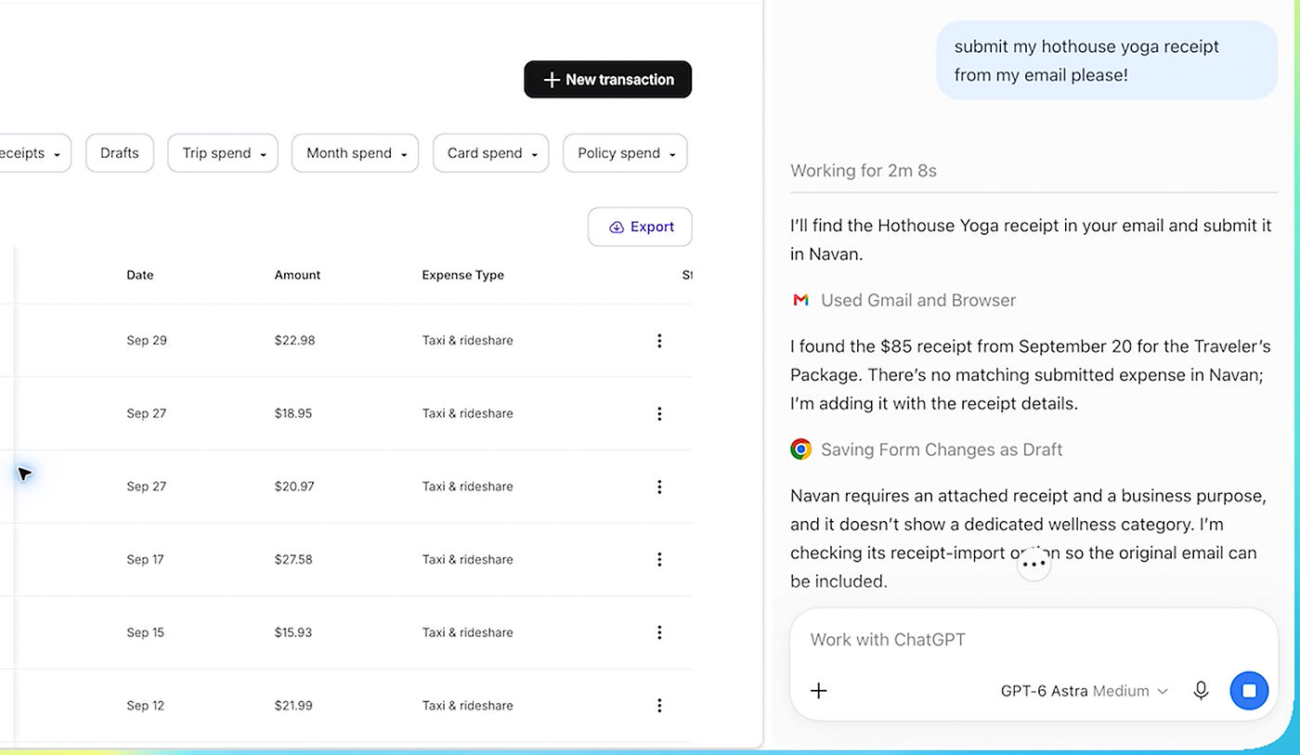Image resolution: width=1300 pixels, height=755 pixels.
Task: Click the $15.93 amount
Action: coord(293,632)
